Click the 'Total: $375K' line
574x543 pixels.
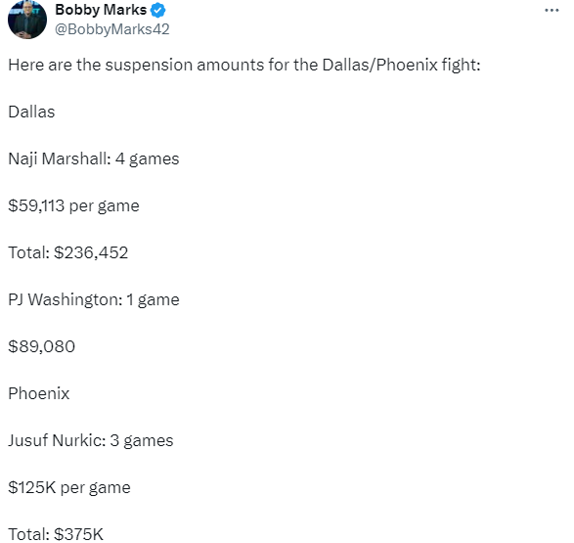coord(56,534)
